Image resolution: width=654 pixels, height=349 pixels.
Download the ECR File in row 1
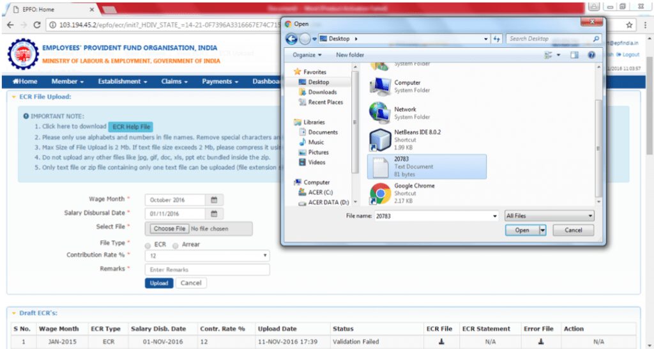[441, 341]
